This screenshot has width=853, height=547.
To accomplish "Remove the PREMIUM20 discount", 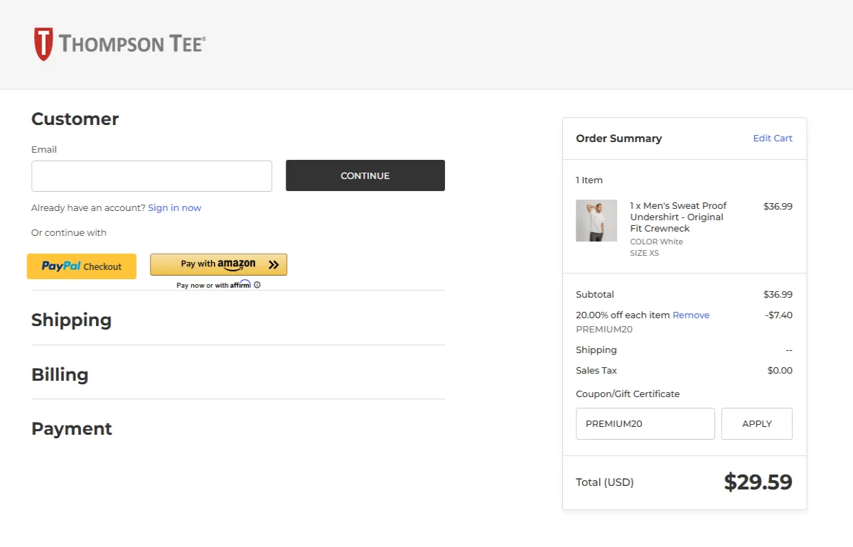I will pos(691,315).
